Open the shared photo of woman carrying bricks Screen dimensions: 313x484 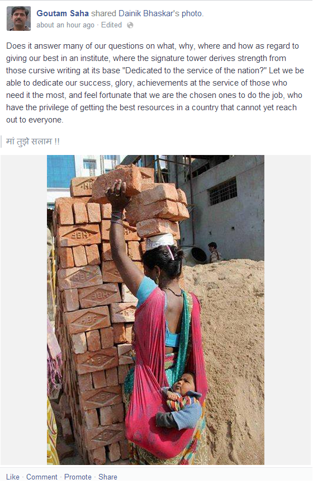coord(155,309)
